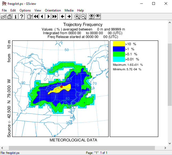Click the Find text eye ABC icon

coord(92,17)
